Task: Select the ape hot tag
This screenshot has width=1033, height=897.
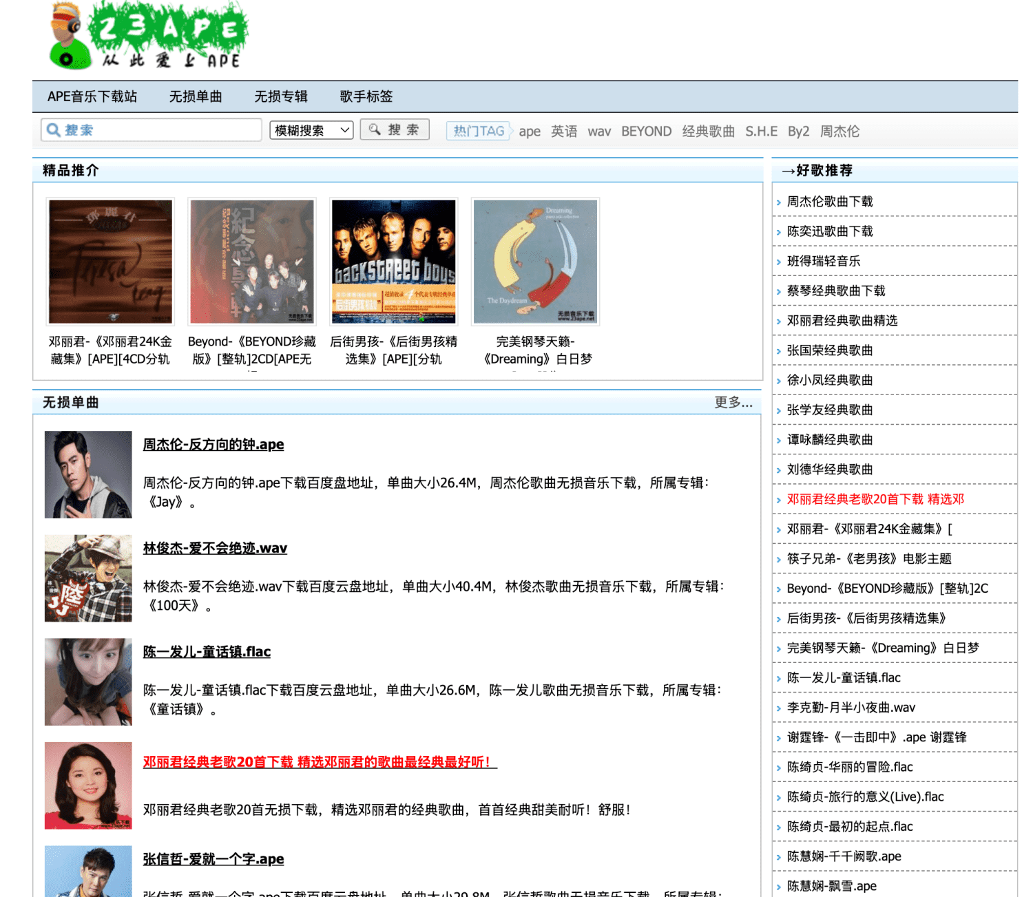Action: (x=530, y=131)
